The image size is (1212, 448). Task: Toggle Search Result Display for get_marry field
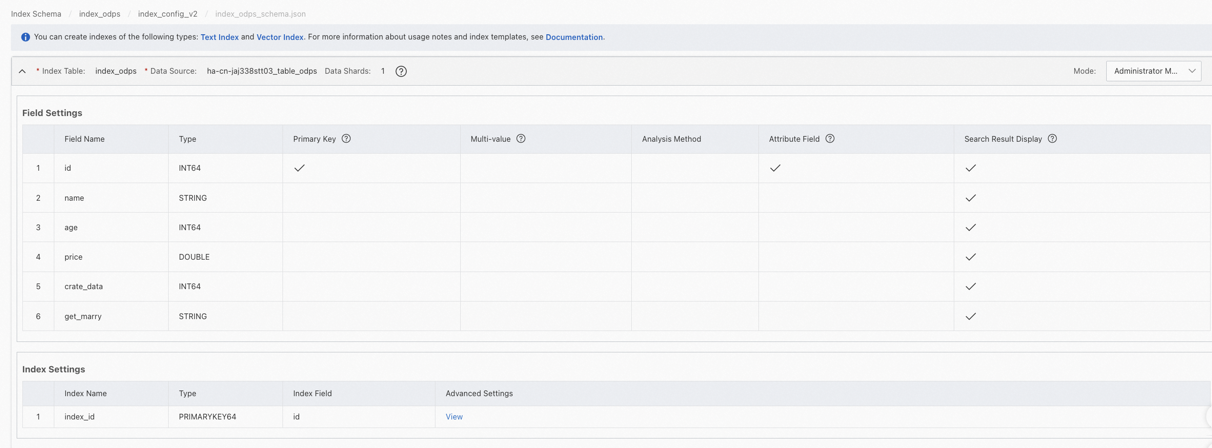(970, 316)
